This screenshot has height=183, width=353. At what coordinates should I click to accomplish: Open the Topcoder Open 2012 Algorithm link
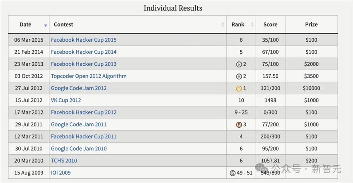click(x=89, y=76)
